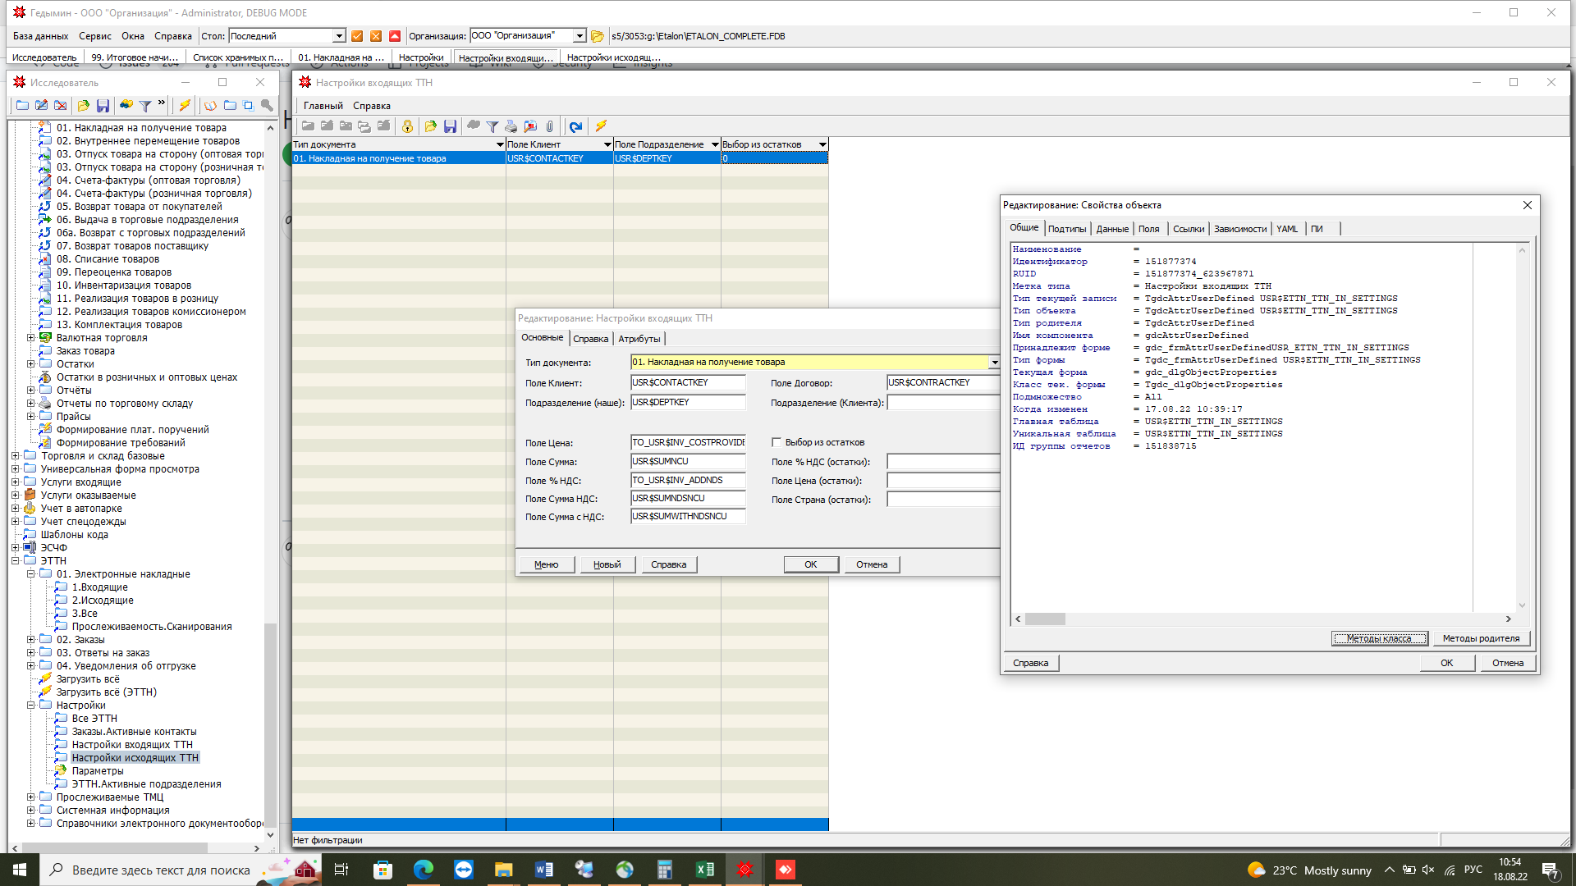
Task: Switch to the Атрибуты tab
Action: [639, 339]
